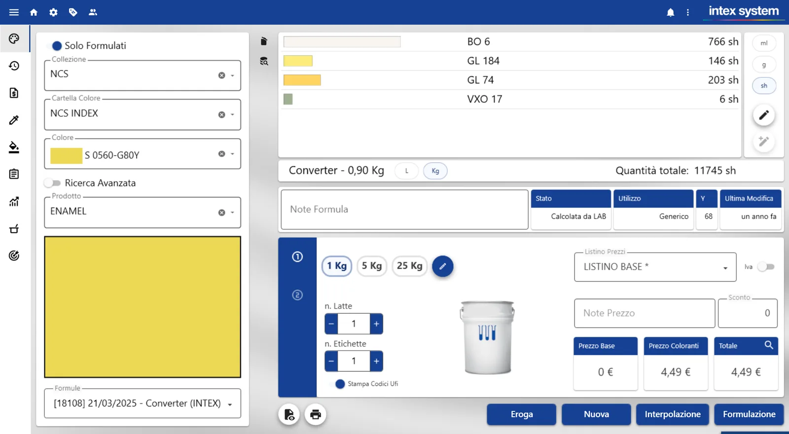The image size is (789, 434).
Task: Toggle Stampa Codici Ufi switch
Action: point(337,384)
